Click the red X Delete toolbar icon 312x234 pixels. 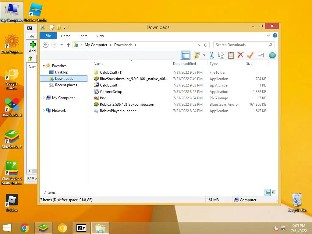(240, 55)
